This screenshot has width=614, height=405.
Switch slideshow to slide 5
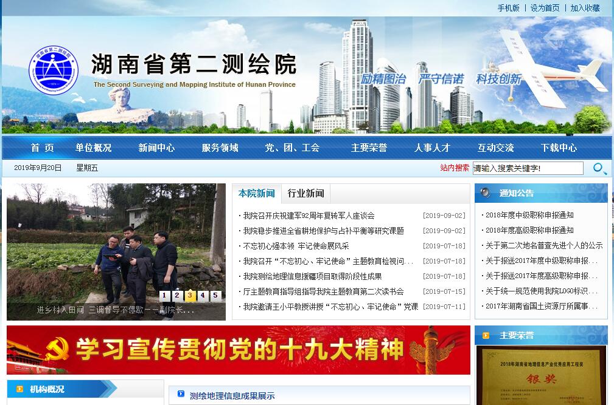point(215,296)
